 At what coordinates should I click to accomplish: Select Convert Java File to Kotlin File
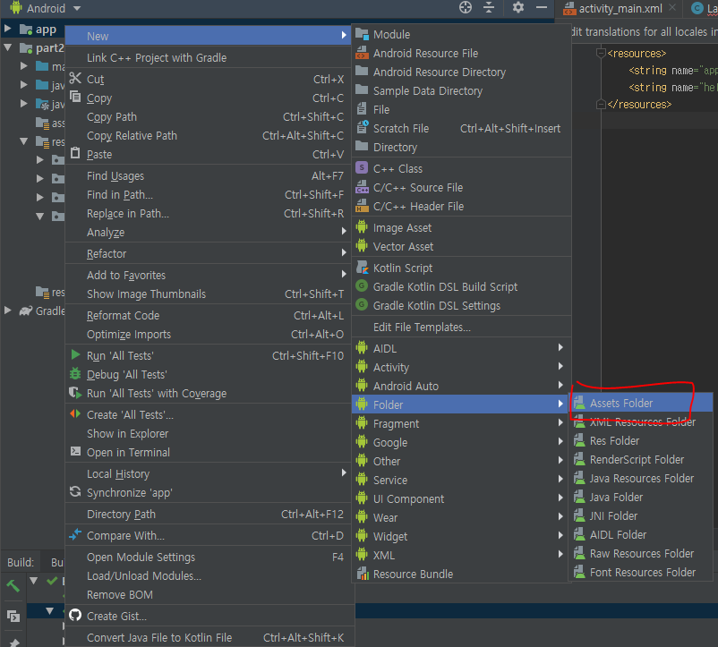click(209, 637)
